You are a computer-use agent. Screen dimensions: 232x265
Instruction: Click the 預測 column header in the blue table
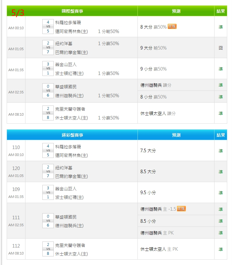click(176, 135)
